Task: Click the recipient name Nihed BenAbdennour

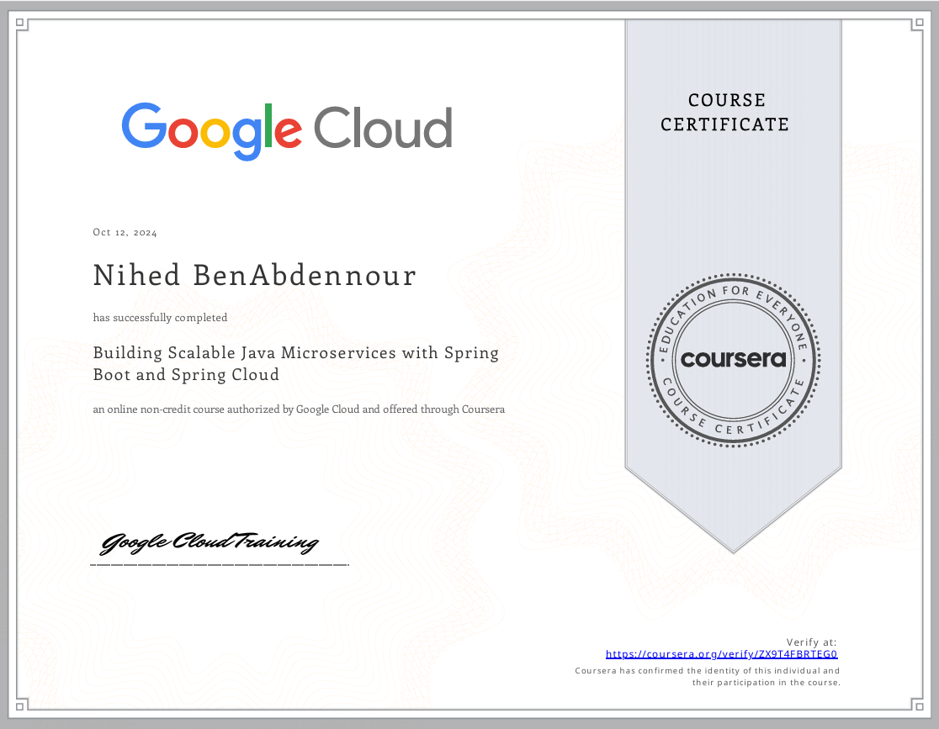Action: (254, 276)
